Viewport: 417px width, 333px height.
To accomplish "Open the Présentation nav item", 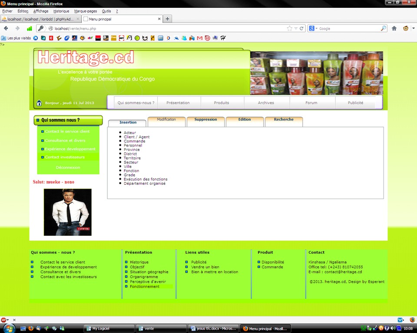I will (178, 103).
